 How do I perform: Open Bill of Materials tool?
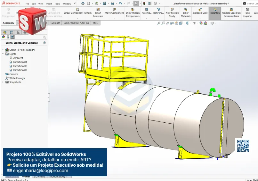tap(186, 12)
